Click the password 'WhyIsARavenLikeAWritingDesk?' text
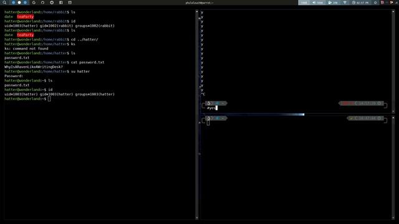The image size is (399, 224). pos(33,67)
